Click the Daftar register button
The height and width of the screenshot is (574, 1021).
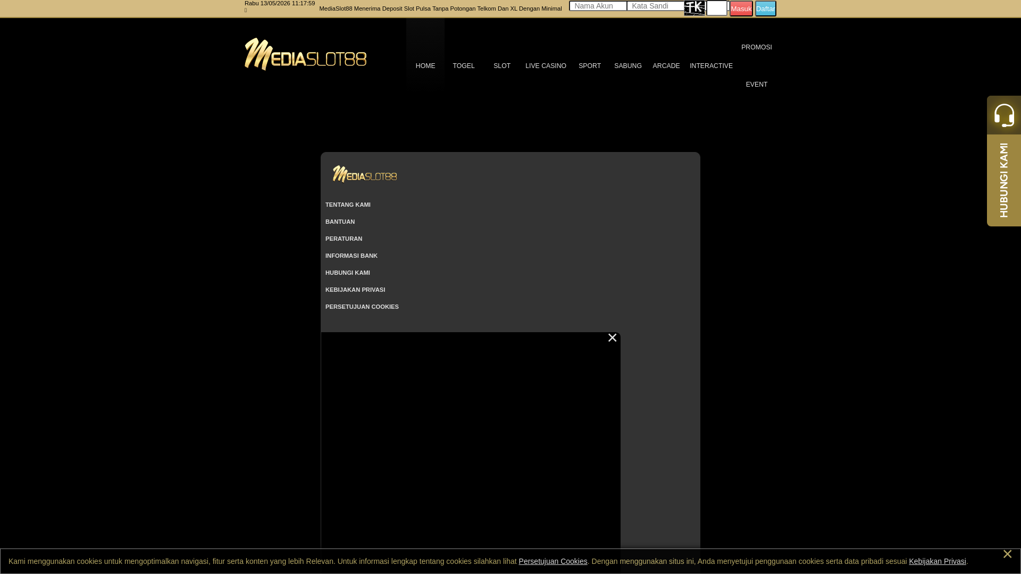point(765,9)
